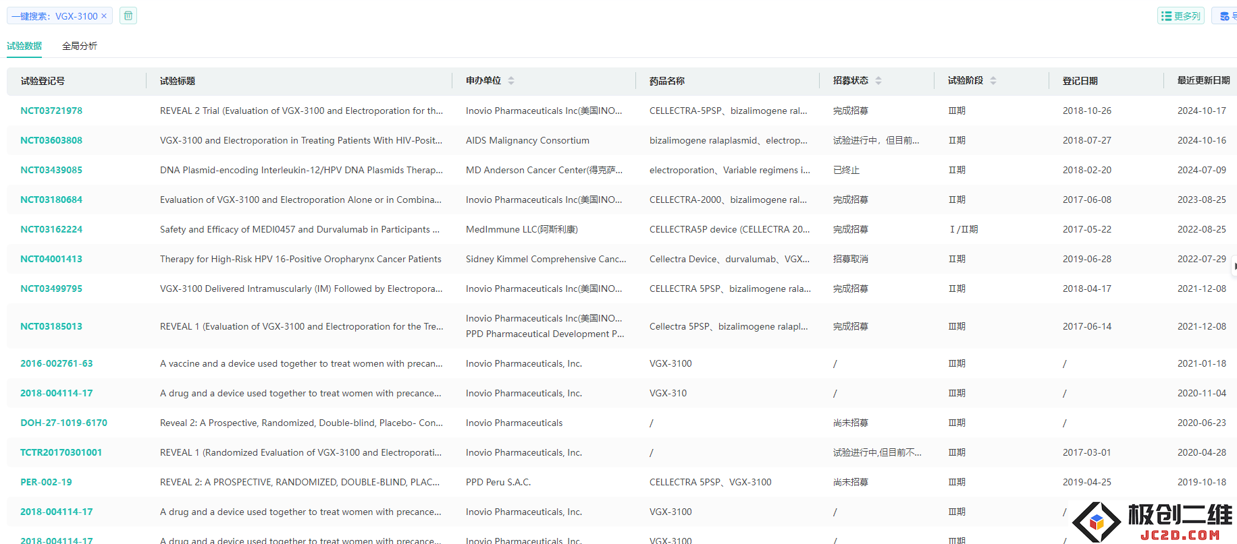Sort by 申办单位 column
Image resolution: width=1237 pixels, height=544 pixels.
[511, 81]
